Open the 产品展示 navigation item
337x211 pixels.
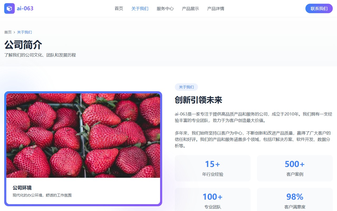190,8
